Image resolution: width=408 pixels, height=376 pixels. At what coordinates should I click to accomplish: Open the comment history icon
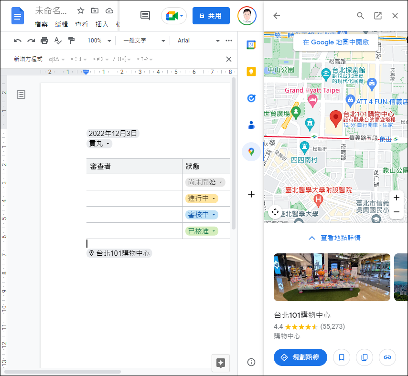tap(145, 16)
